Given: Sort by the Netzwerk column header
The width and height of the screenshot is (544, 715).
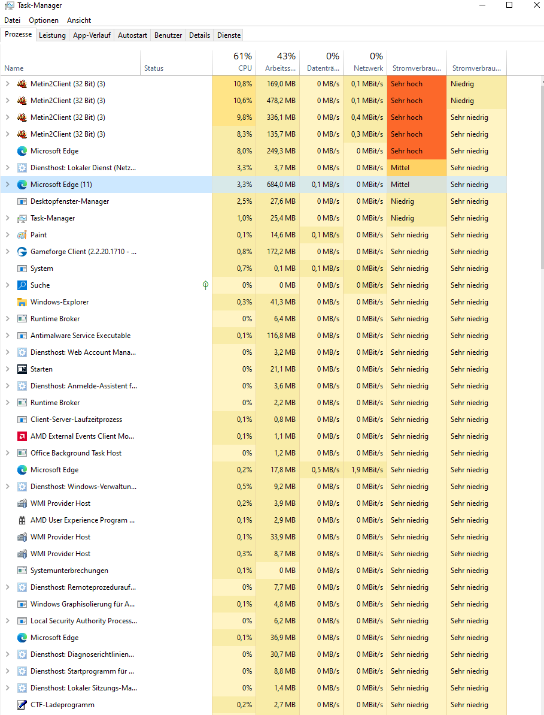Looking at the screenshot, I should pyautogui.click(x=365, y=62).
